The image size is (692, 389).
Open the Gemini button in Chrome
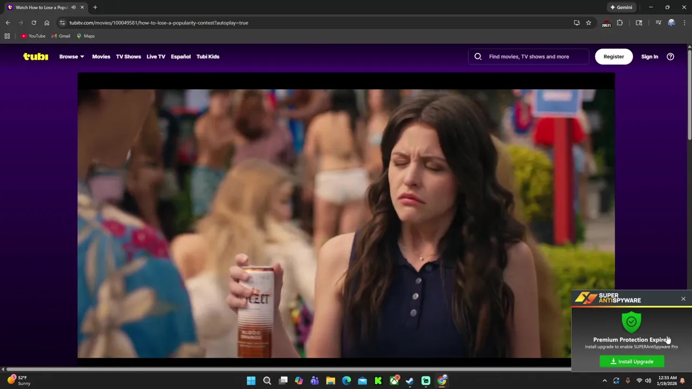pyautogui.click(x=621, y=8)
